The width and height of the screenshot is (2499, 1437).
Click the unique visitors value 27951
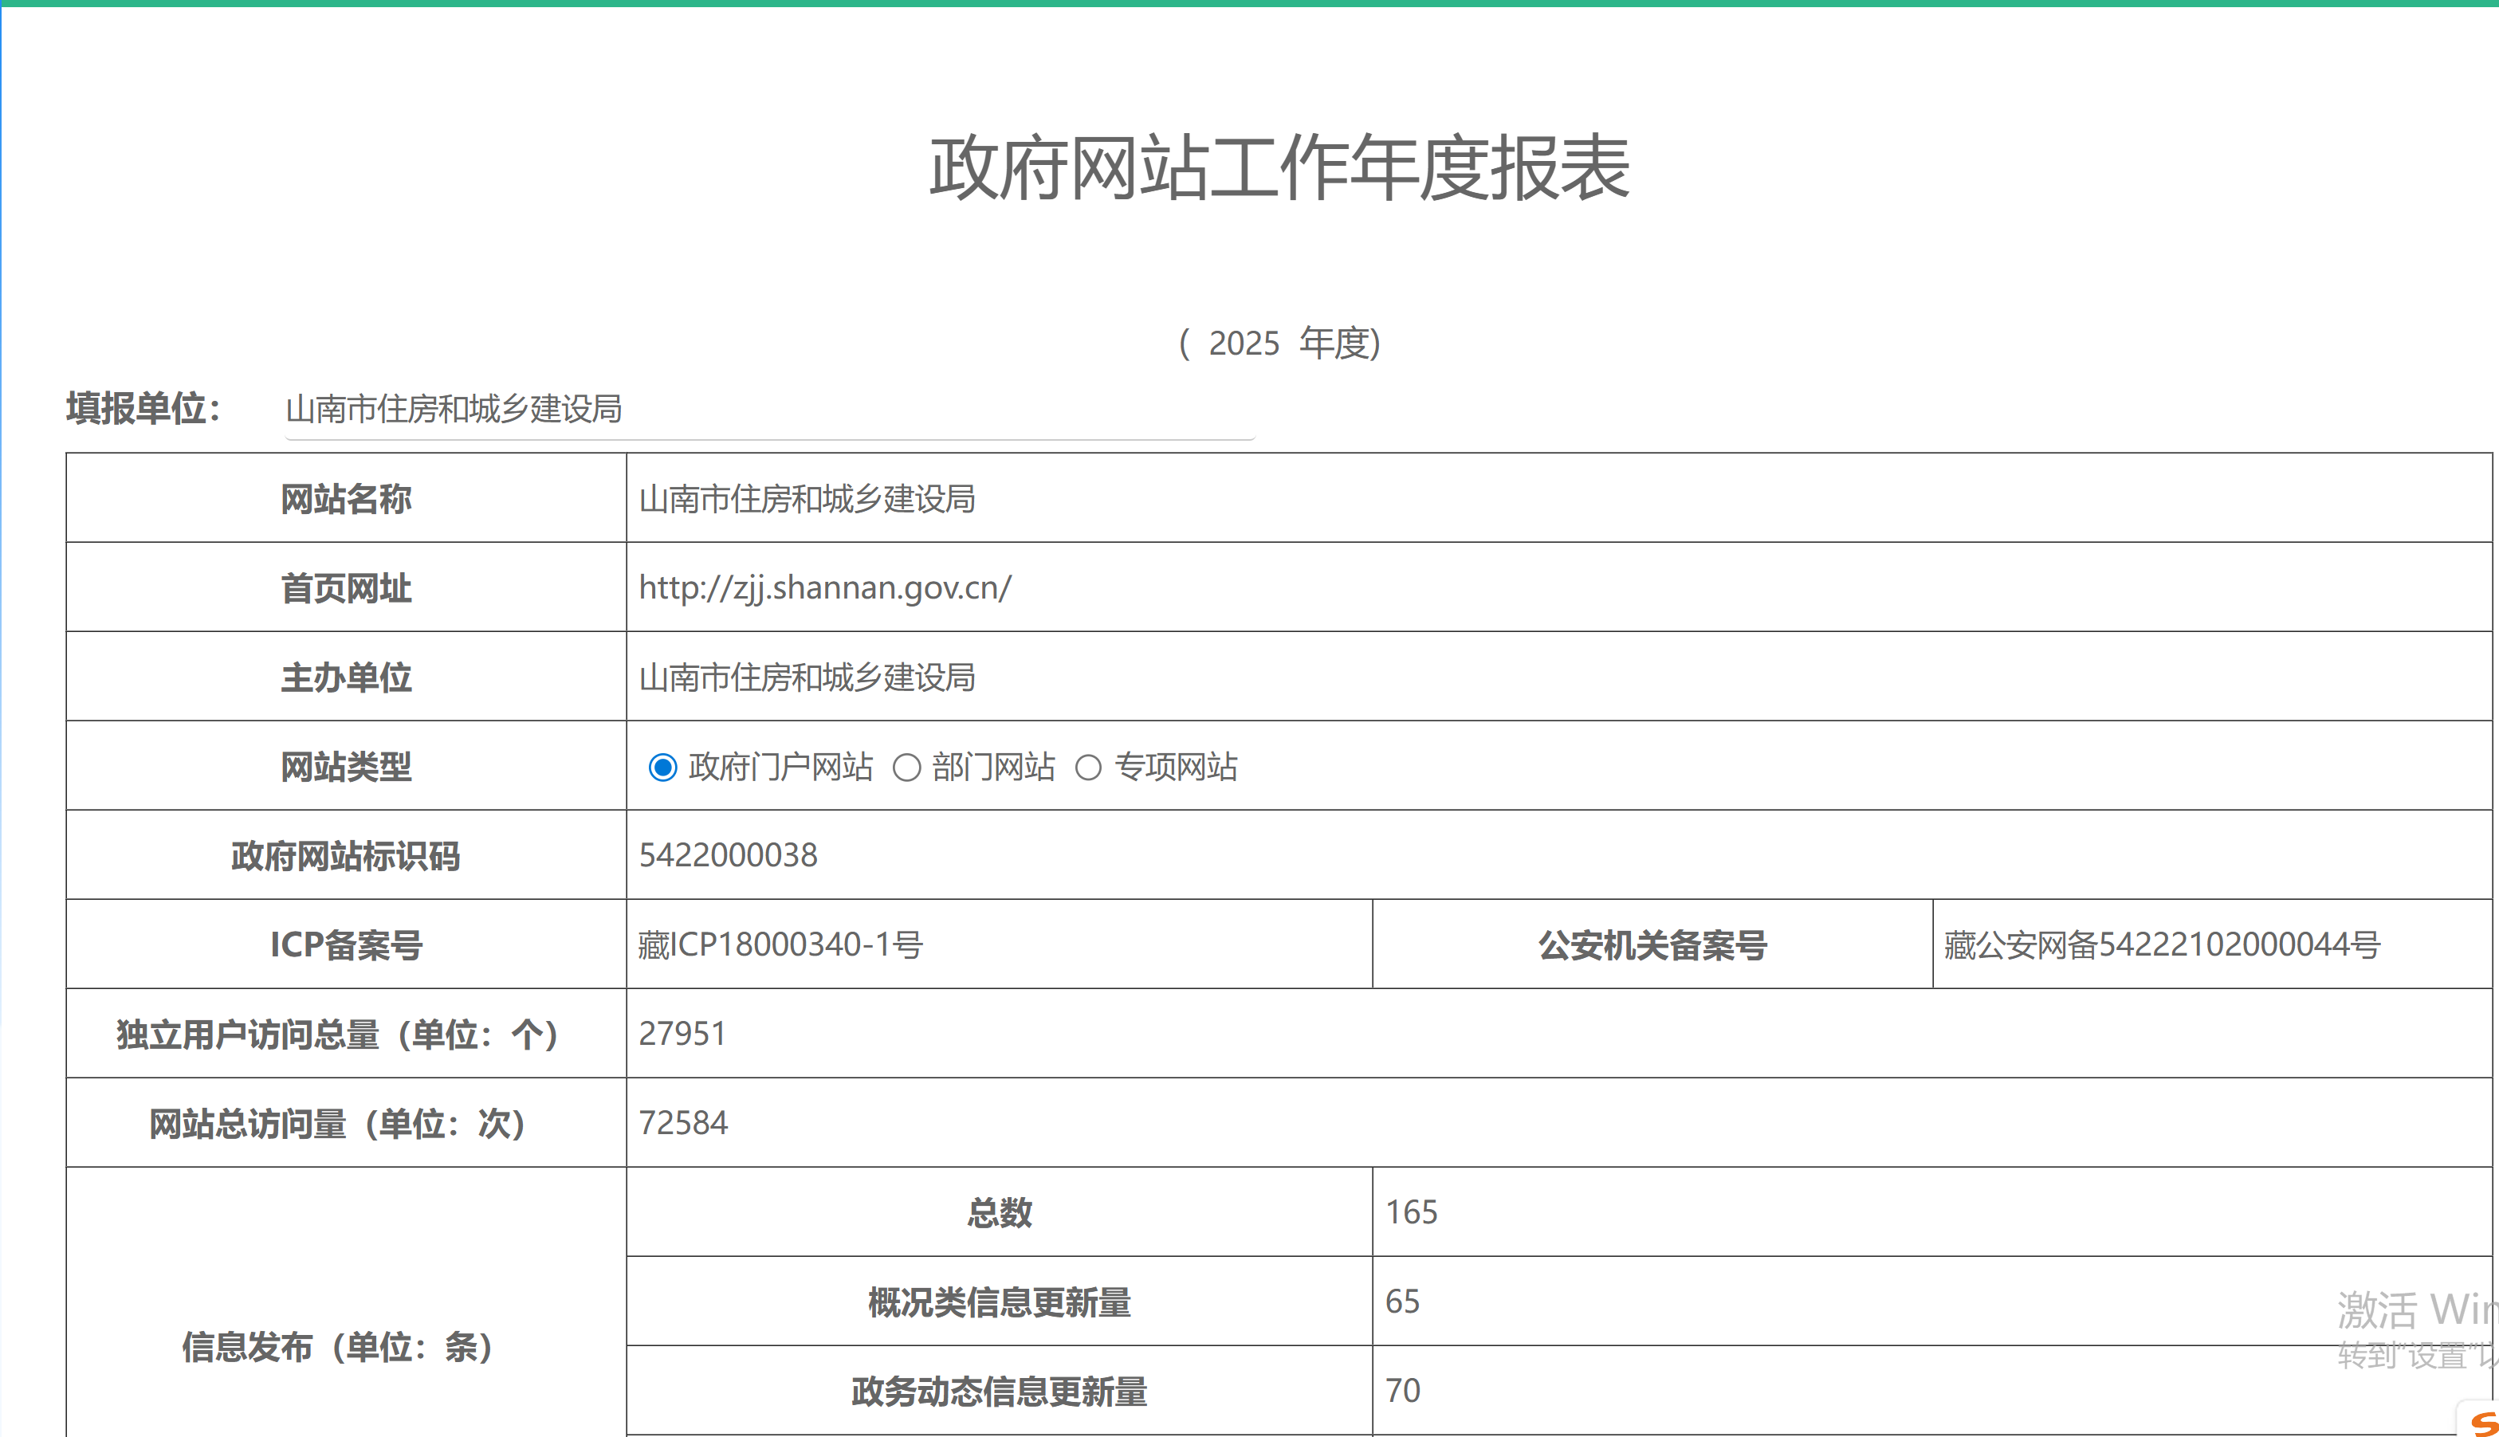click(683, 1034)
